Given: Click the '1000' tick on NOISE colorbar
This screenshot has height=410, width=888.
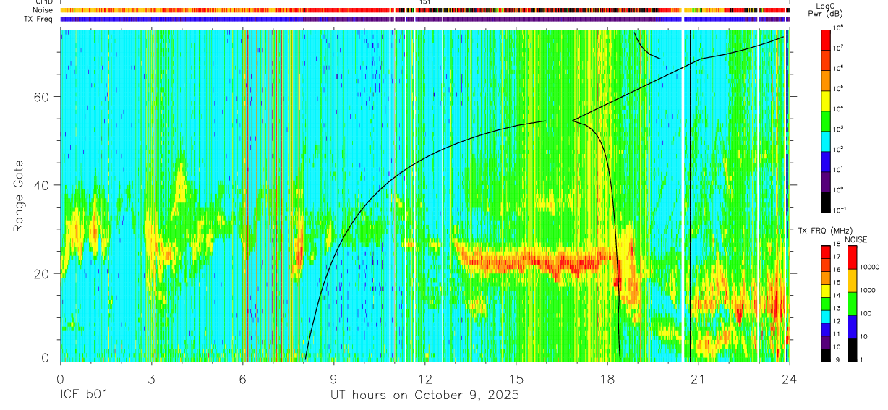Looking at the screenshot, I should (868, 291).
